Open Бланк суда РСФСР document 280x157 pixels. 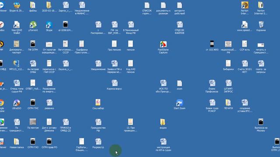212,103
